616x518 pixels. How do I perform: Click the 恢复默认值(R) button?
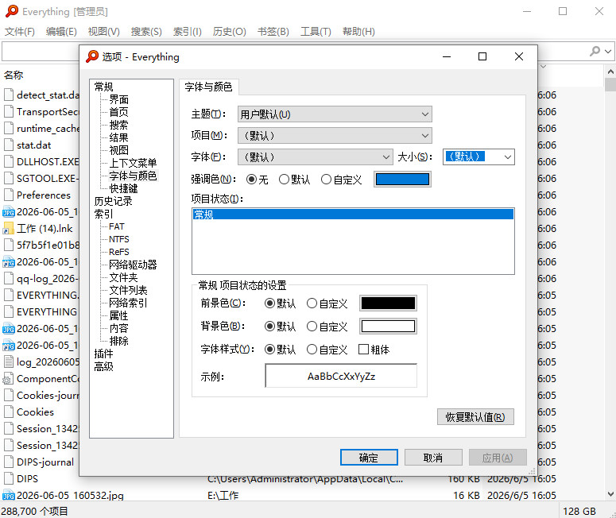coord(475,416)
